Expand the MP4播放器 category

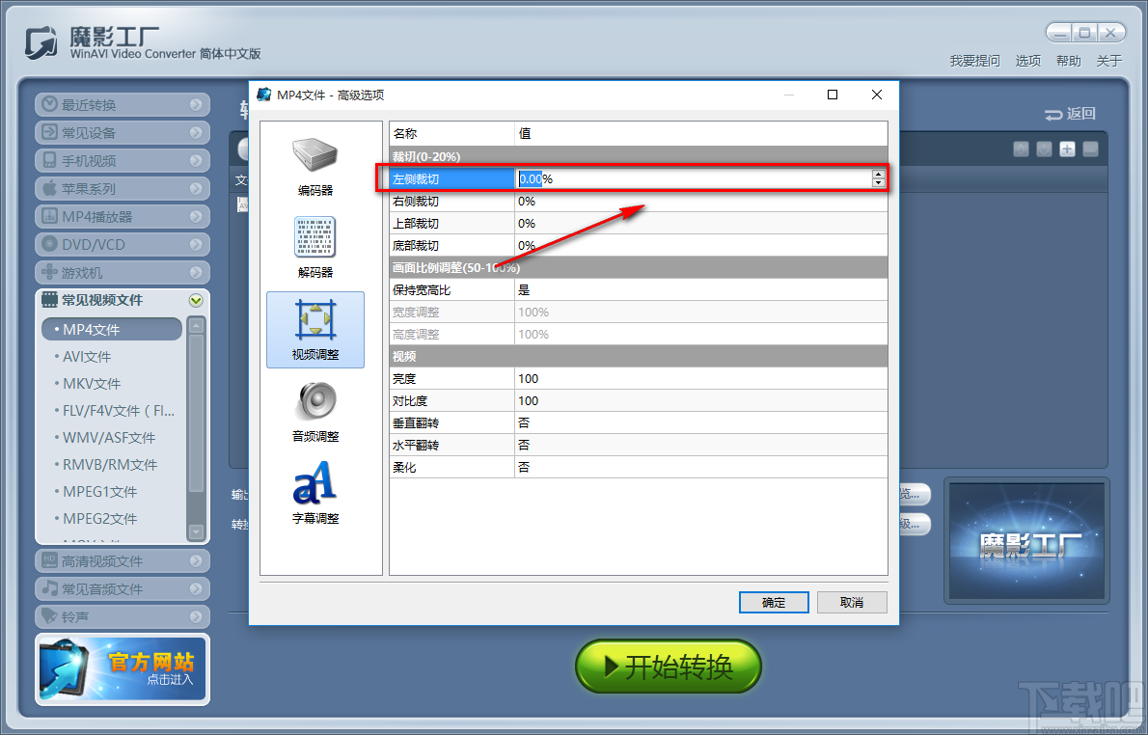click(x=123, y=216)
